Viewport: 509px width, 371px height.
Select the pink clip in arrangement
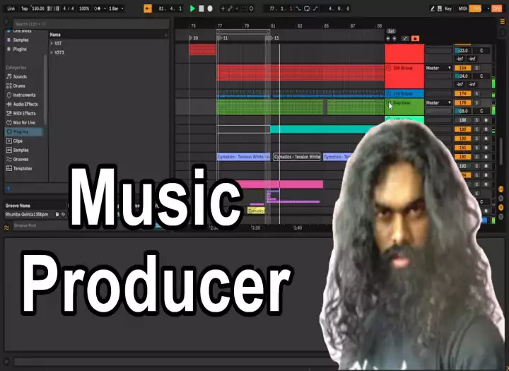click(x=279, y=184)
